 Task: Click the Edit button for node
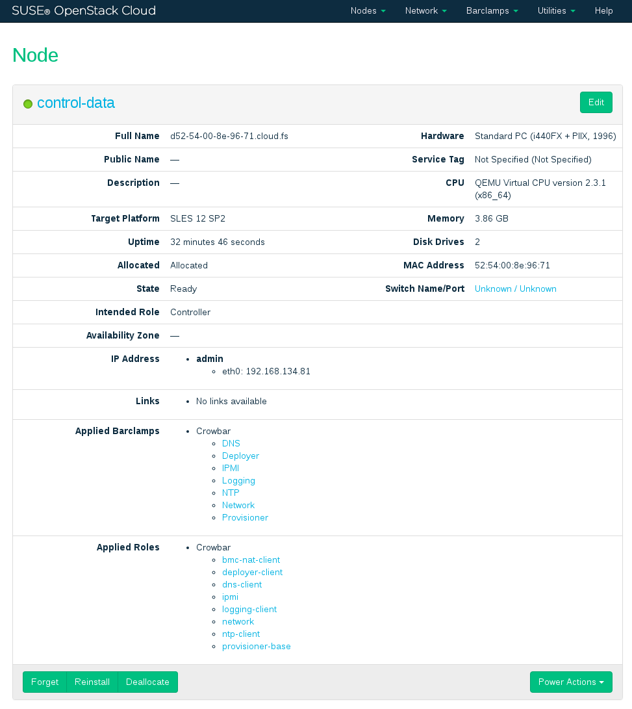pos(596,103)
